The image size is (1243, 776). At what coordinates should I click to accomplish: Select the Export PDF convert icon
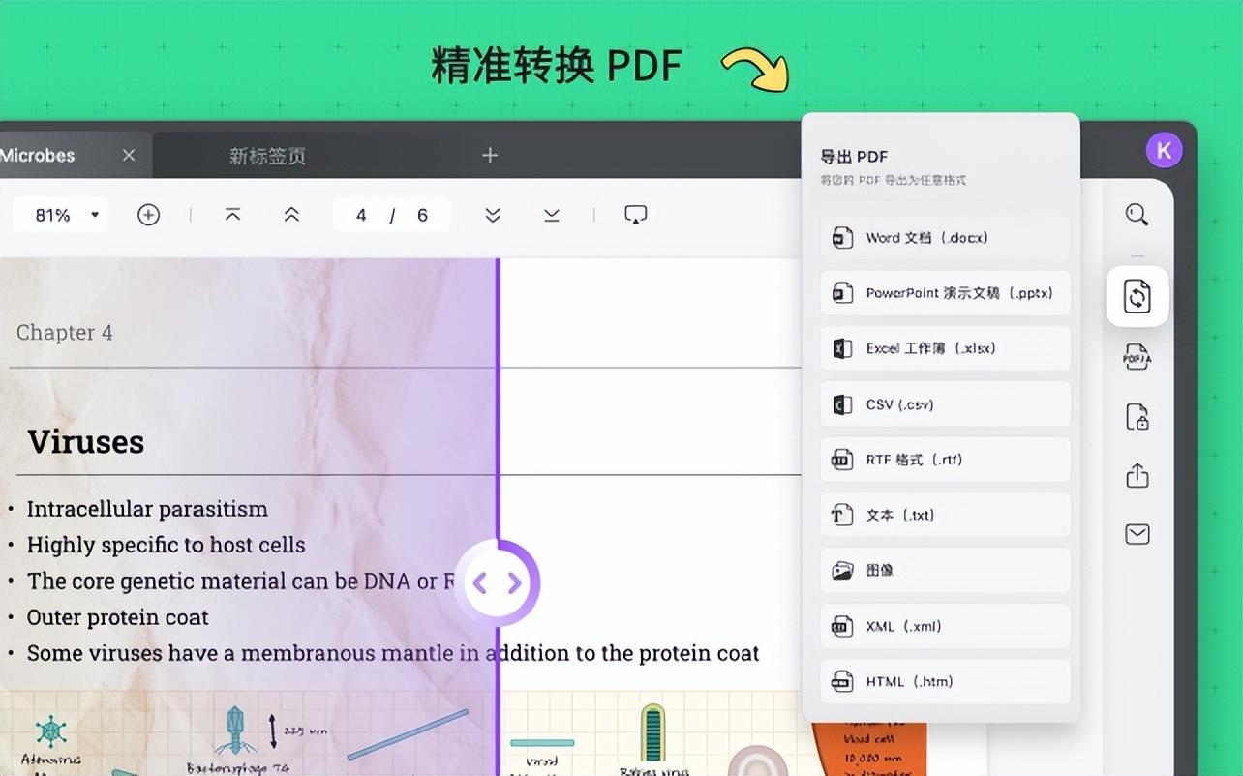[x=1137, y=296]
